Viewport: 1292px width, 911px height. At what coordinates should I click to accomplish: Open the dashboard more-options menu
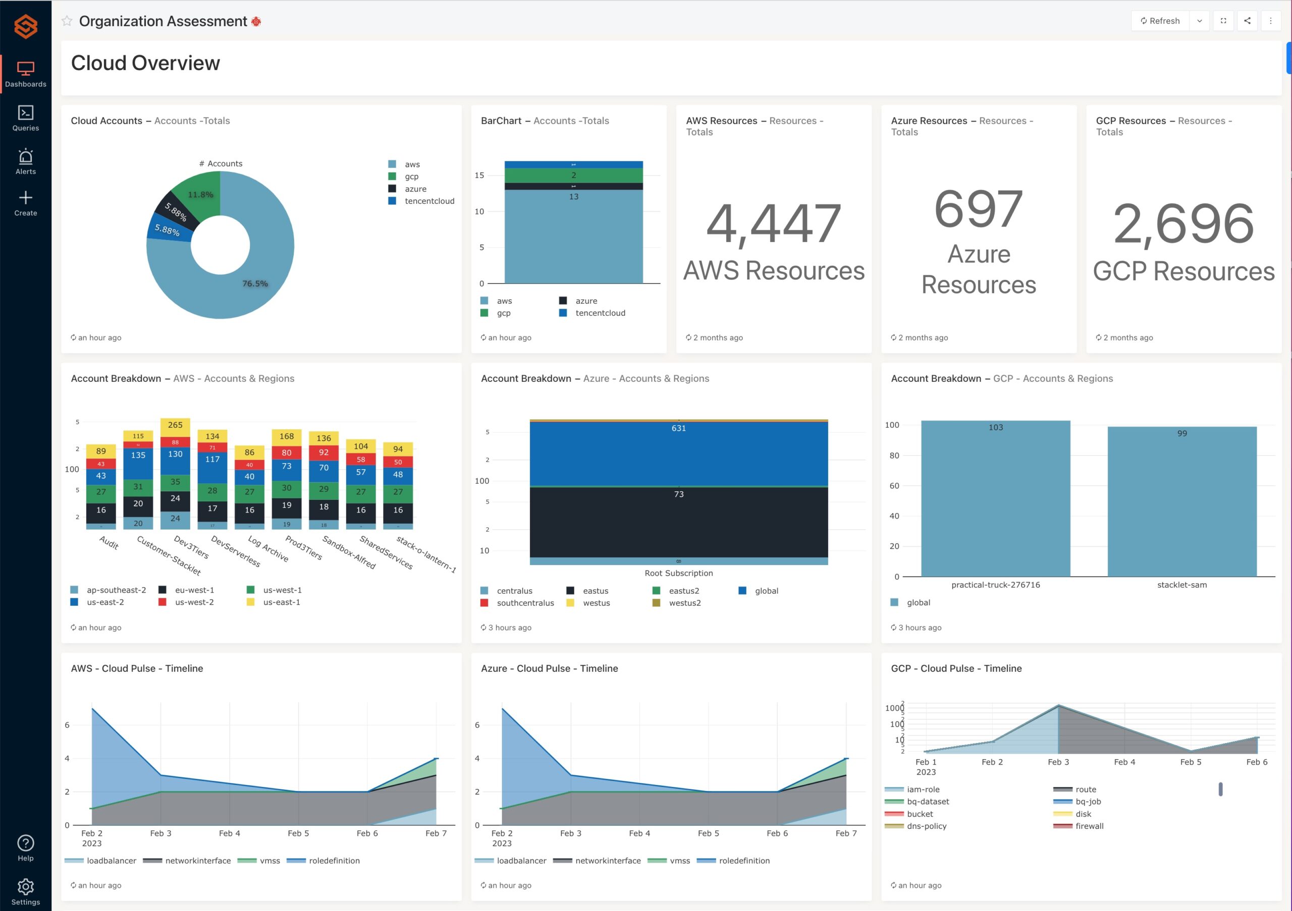1271,21
